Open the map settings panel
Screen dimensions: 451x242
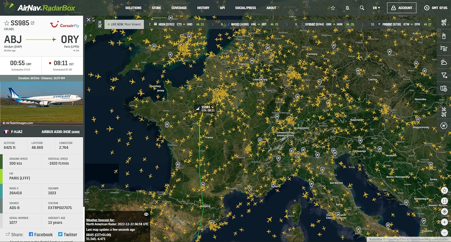click(x=444, y=89)
